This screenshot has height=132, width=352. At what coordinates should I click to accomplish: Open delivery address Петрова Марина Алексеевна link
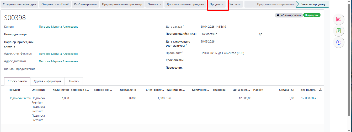[x=58, y=61]
